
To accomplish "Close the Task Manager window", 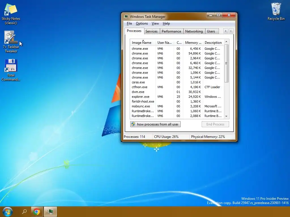I will pyautogui.click(x=229, y=15).
